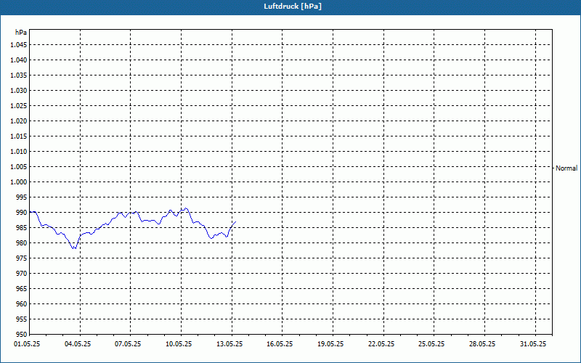Click the 960 y-axis label
Viewport: 581px width, 363px height.
point(22,303)
